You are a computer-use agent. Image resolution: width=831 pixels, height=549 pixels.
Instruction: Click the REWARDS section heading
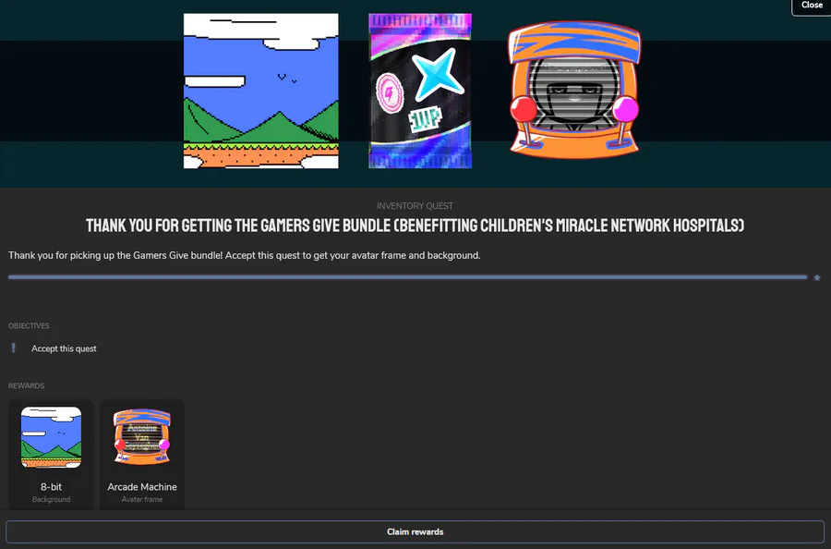coord(26,385)
